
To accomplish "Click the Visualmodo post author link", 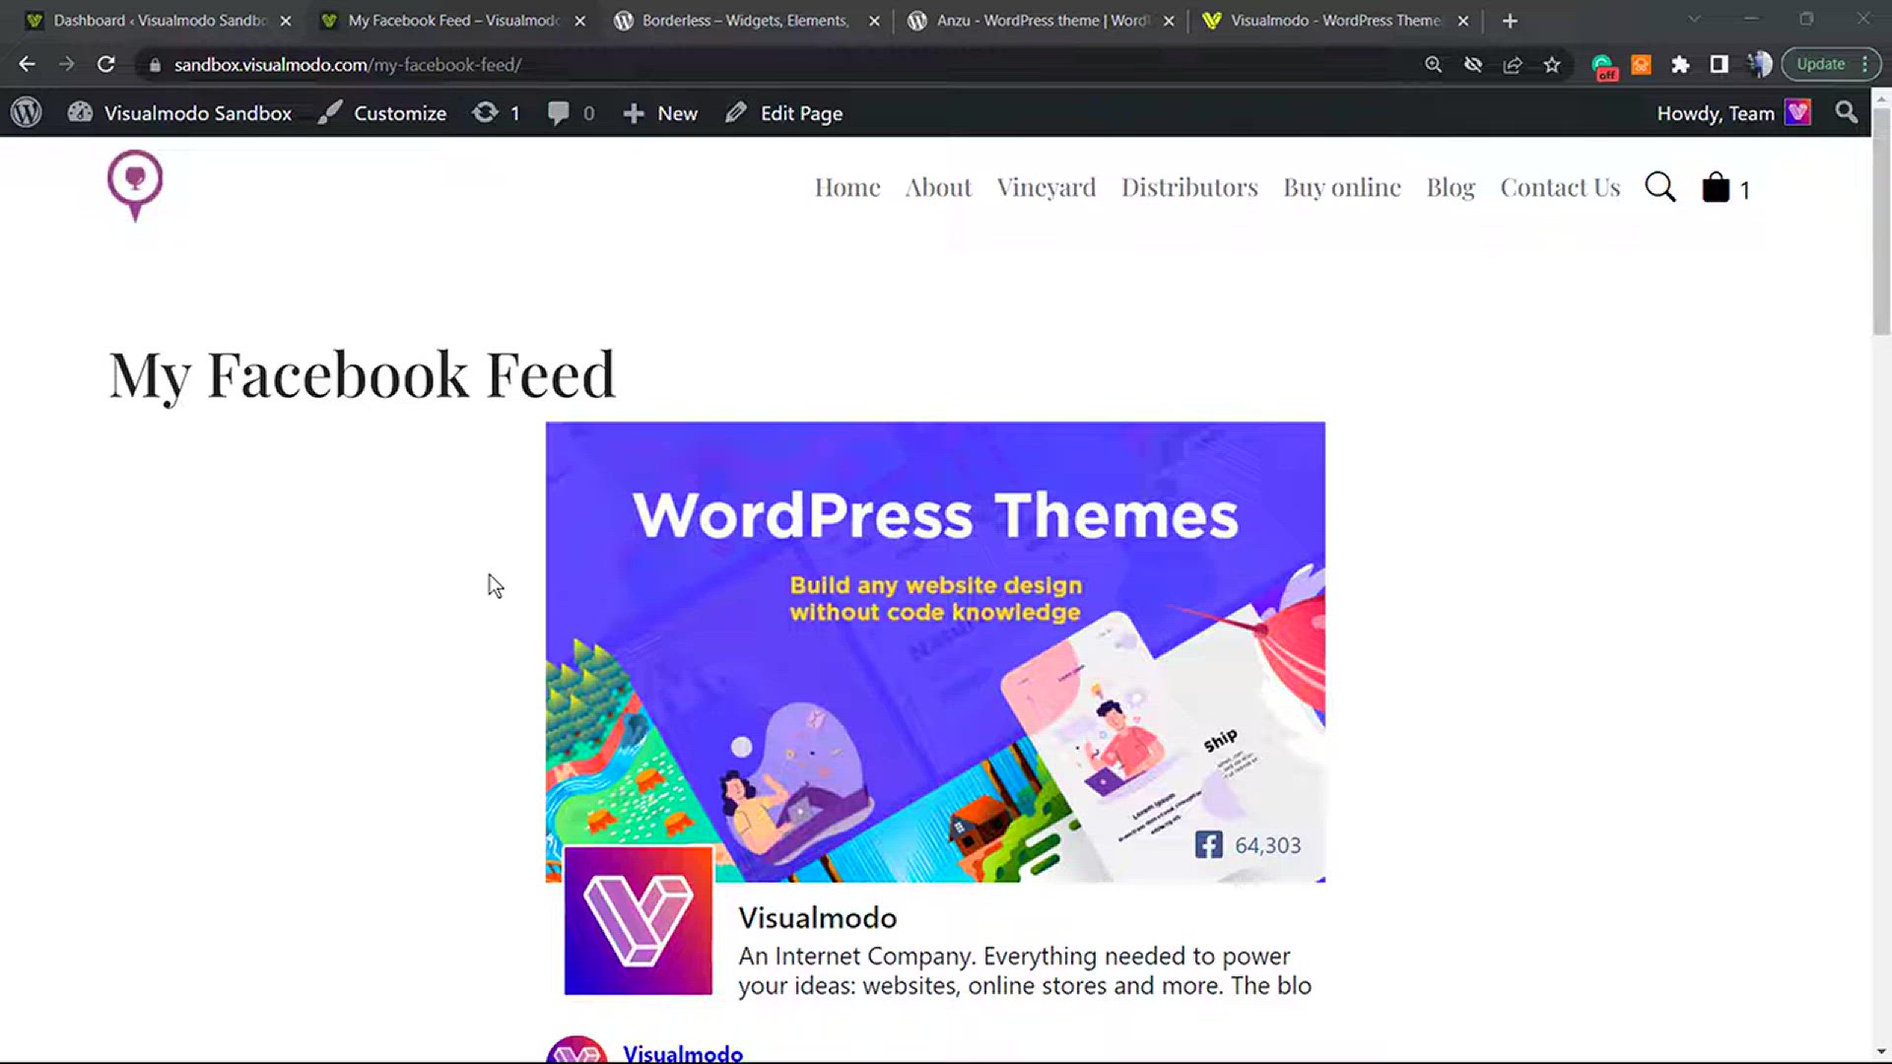I will click(x=683, y=1052).
